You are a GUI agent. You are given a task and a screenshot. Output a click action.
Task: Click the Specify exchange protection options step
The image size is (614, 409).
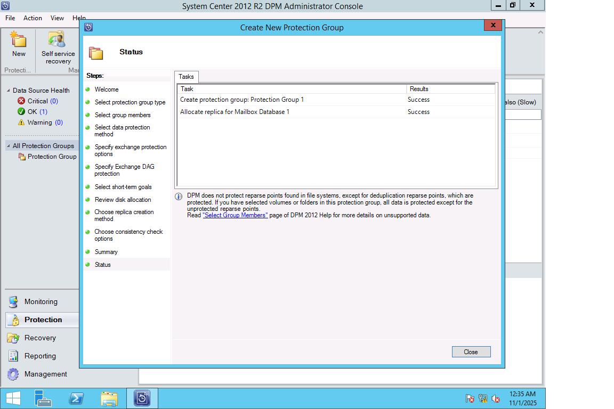[x=131, y=150]
